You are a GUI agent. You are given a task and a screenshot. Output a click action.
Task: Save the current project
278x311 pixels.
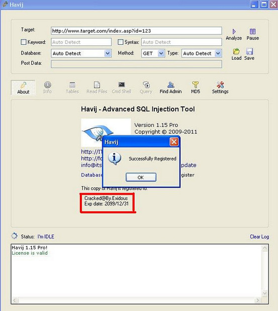click(249, 54)
